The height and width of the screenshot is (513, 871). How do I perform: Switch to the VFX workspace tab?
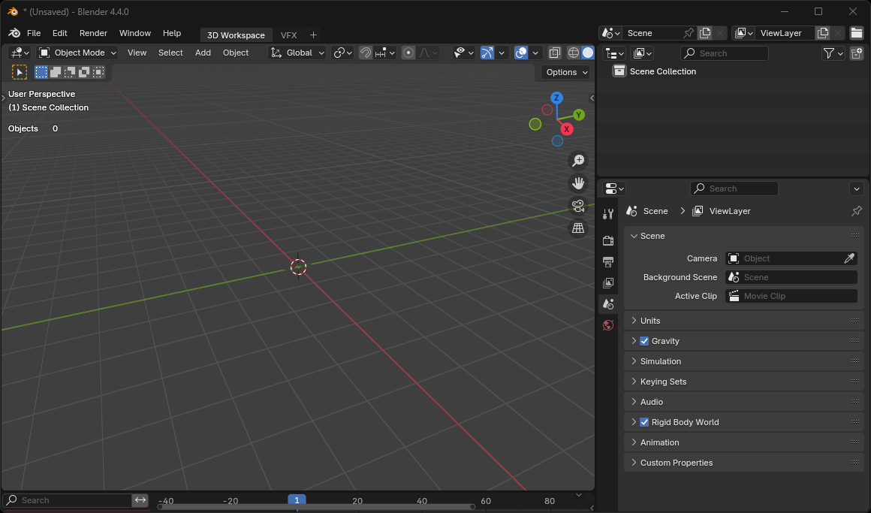[289, 35]
